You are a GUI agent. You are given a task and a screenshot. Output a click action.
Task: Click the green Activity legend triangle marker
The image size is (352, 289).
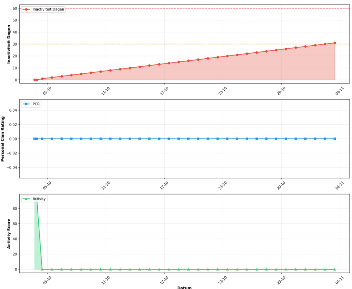pos(26,199)
